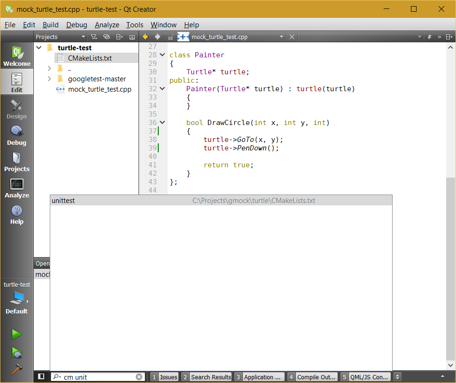This screenshot has height=383, width=456.
Task: Show more editor toolbar items
Action: point(440,37)
